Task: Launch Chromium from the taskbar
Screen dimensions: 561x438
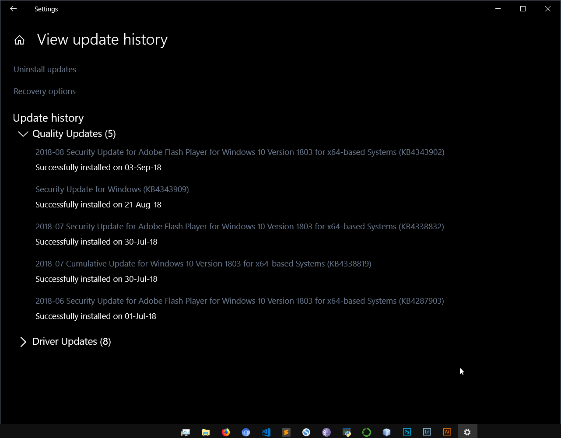Action: tap(246, 432)
